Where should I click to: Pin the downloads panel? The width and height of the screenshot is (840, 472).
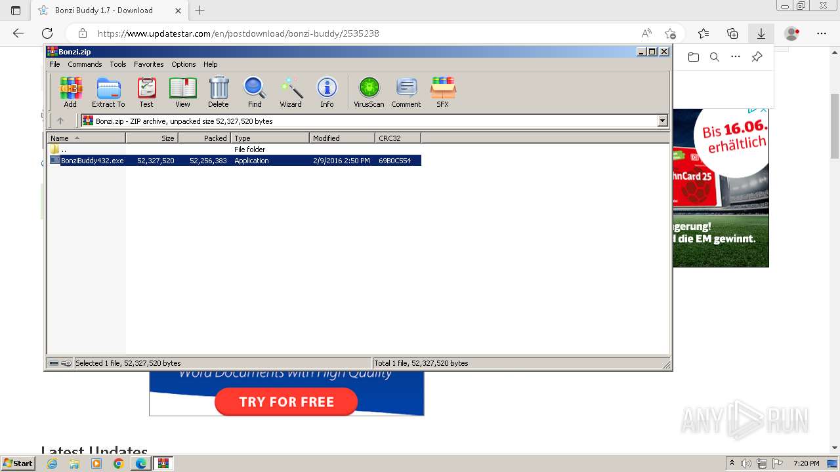click(757, 57)
